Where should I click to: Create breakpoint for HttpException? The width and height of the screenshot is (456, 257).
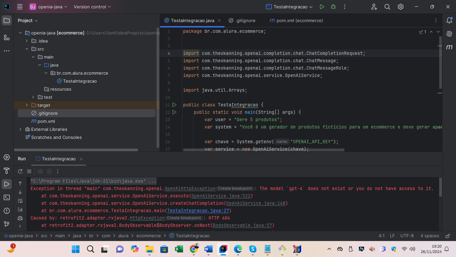pos(184,218)
